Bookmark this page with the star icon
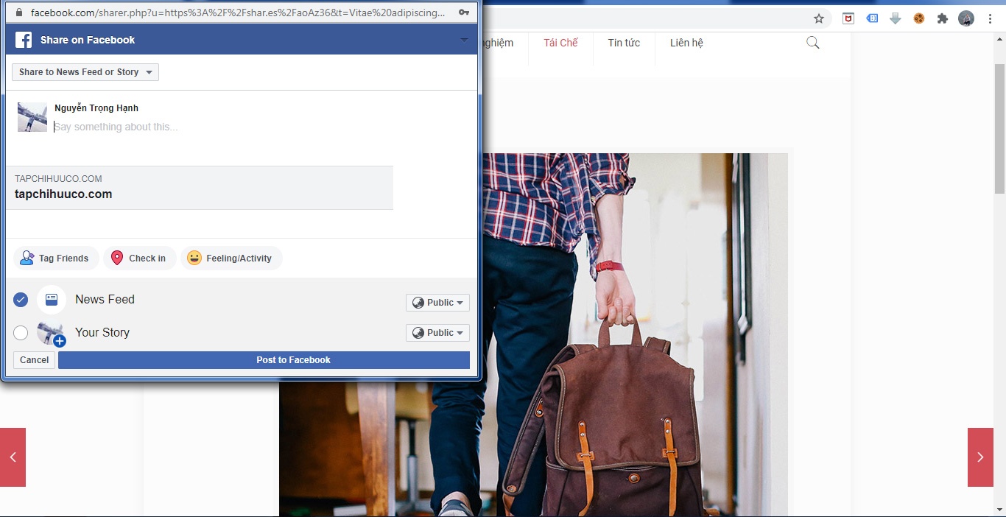 point(819,18)
